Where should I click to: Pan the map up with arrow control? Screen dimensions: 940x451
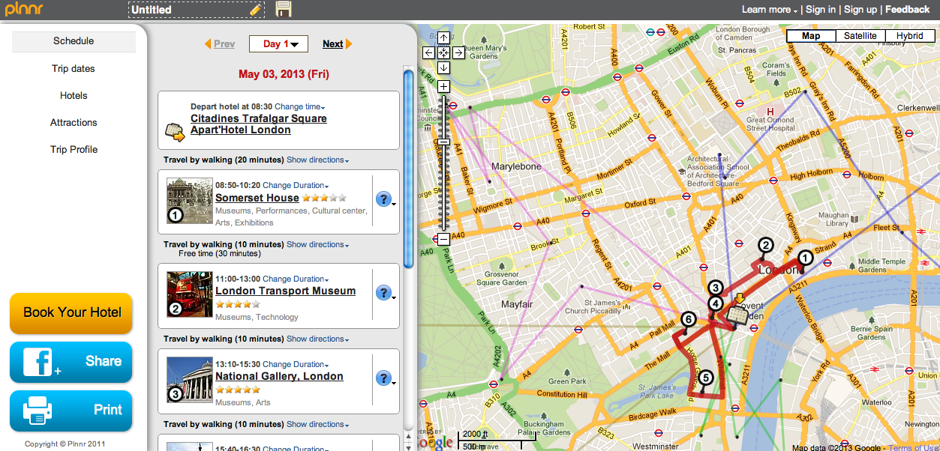coord(443,37)
